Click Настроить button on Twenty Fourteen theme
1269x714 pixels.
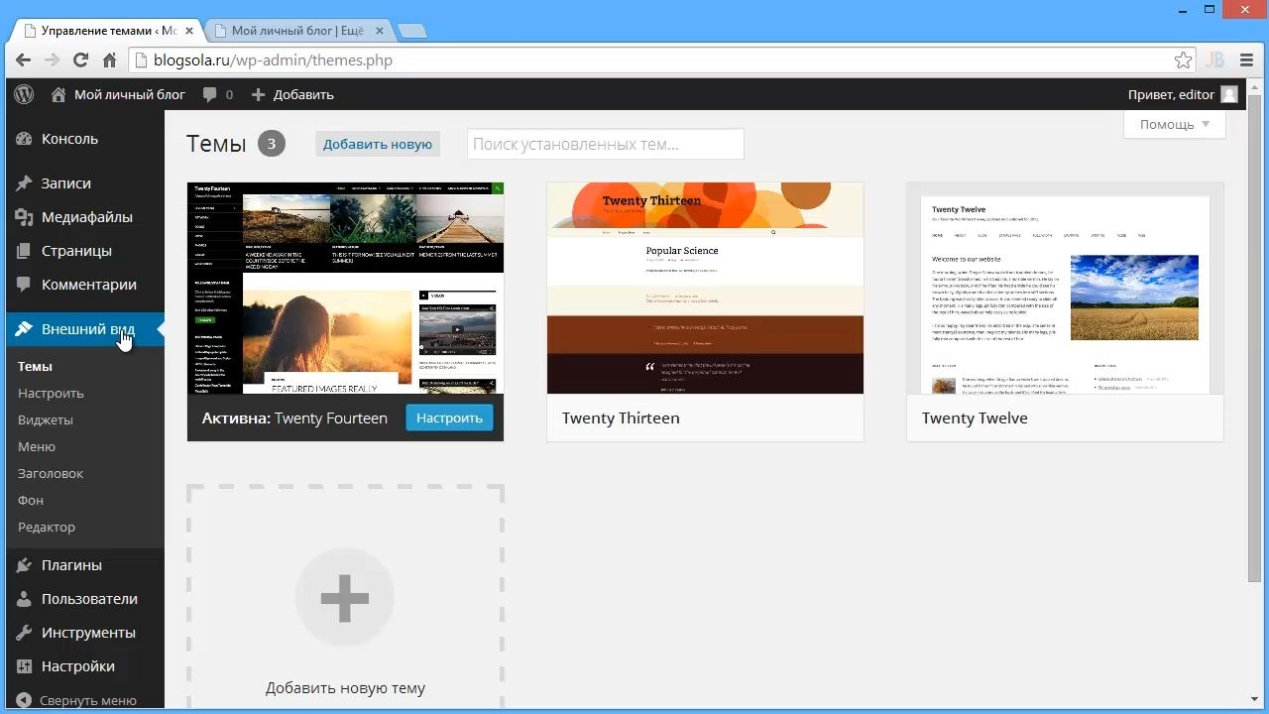pyautogui.click(x=449, y=417)
